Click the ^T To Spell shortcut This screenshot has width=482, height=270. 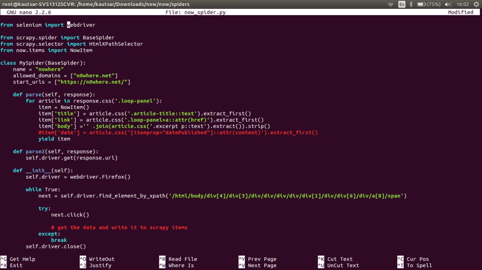415,265
